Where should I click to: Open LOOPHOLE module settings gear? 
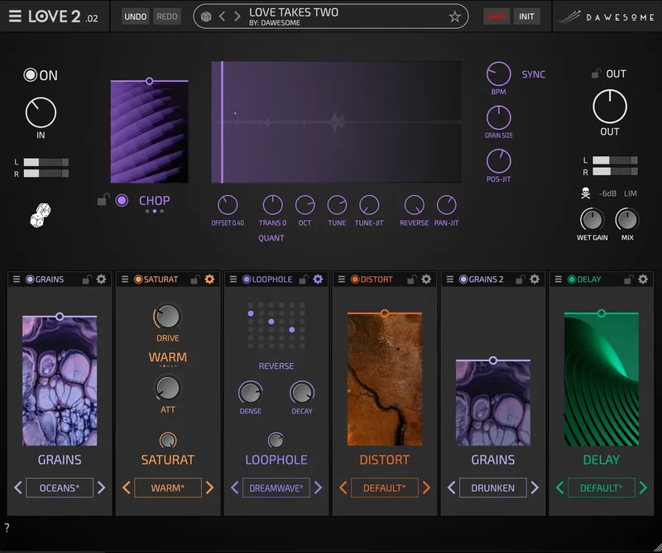(x=318, y=279)
